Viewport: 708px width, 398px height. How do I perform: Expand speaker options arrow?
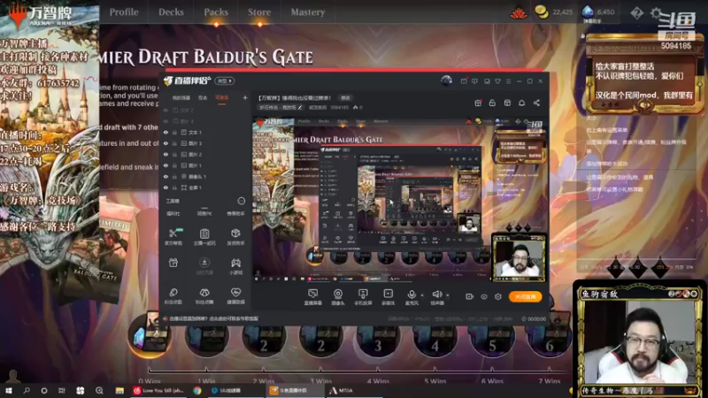(448, 295)
